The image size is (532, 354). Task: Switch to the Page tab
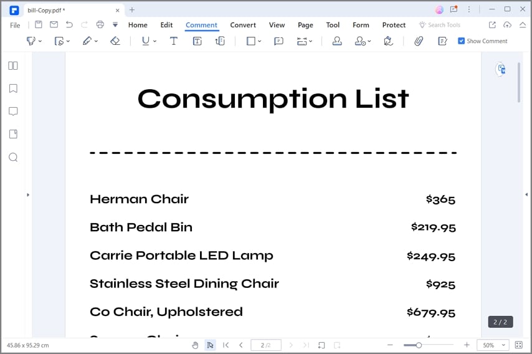(305, 25)
